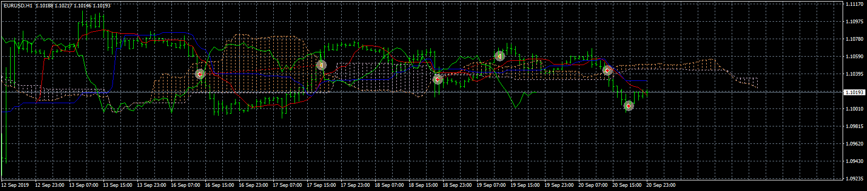This screenshot has height=191, width=867.
Task: Click the 19 Sep 07:00 time label
Action: (x=491, y=186)
